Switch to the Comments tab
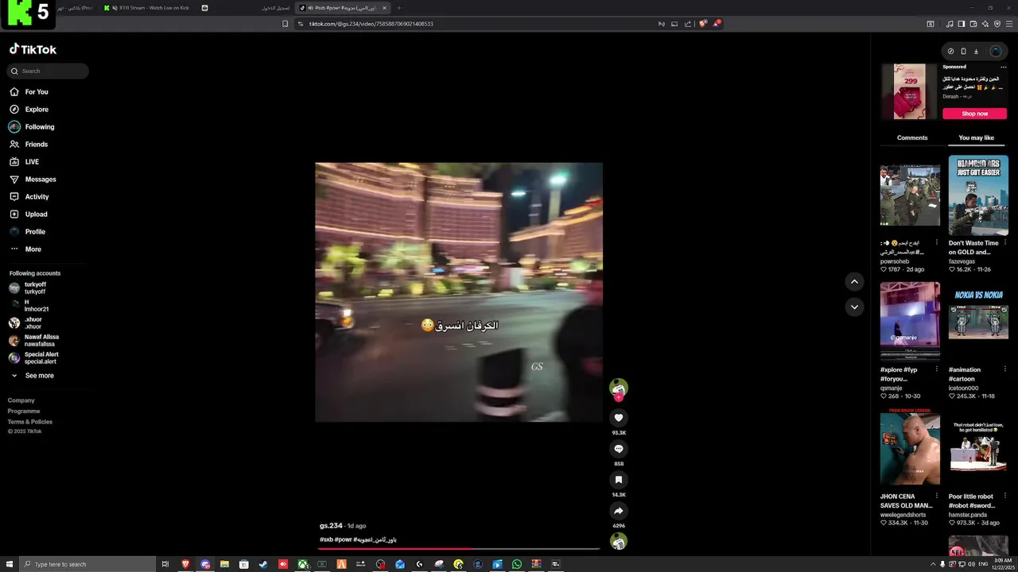 pos(912,138)
